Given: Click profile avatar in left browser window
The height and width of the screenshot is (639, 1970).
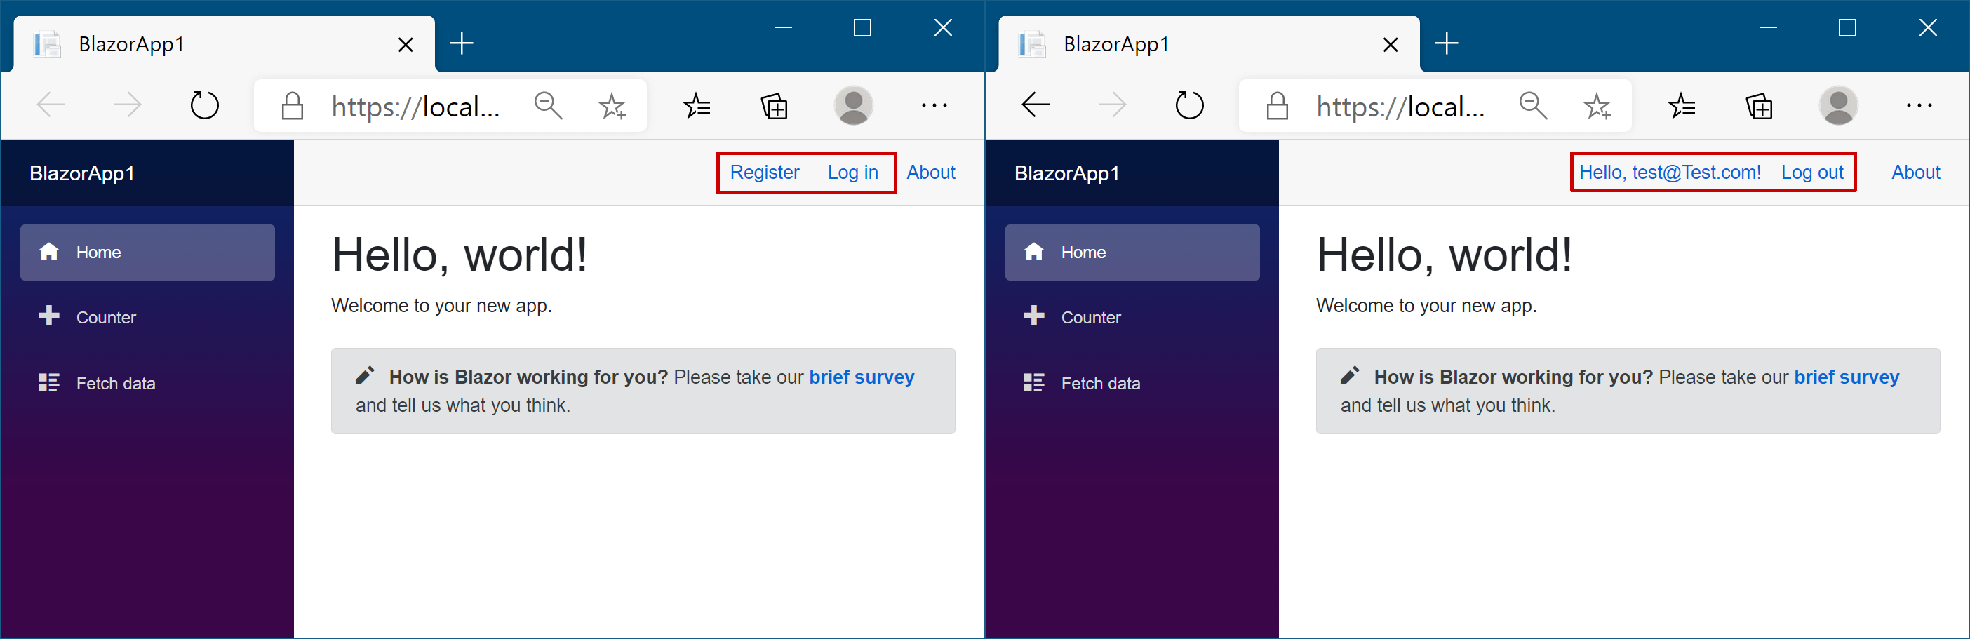Looking at the screenshot, I should point(854,105).
